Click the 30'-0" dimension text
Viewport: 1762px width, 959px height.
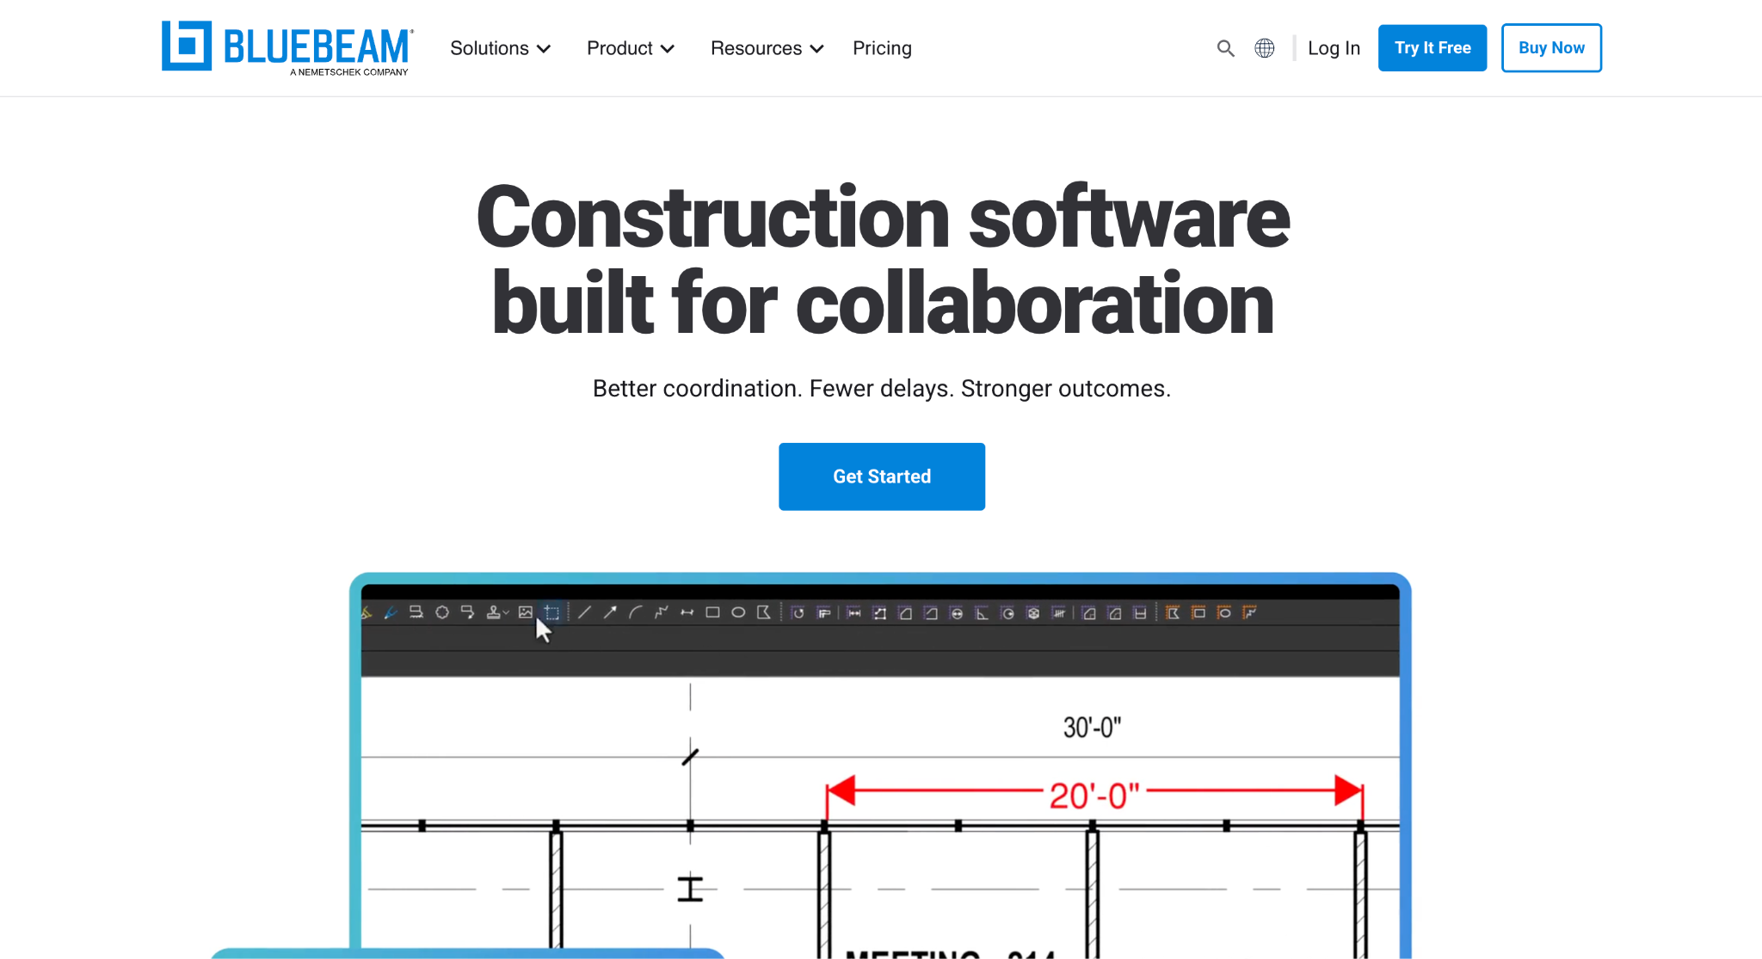click(x=1092, y=728)
